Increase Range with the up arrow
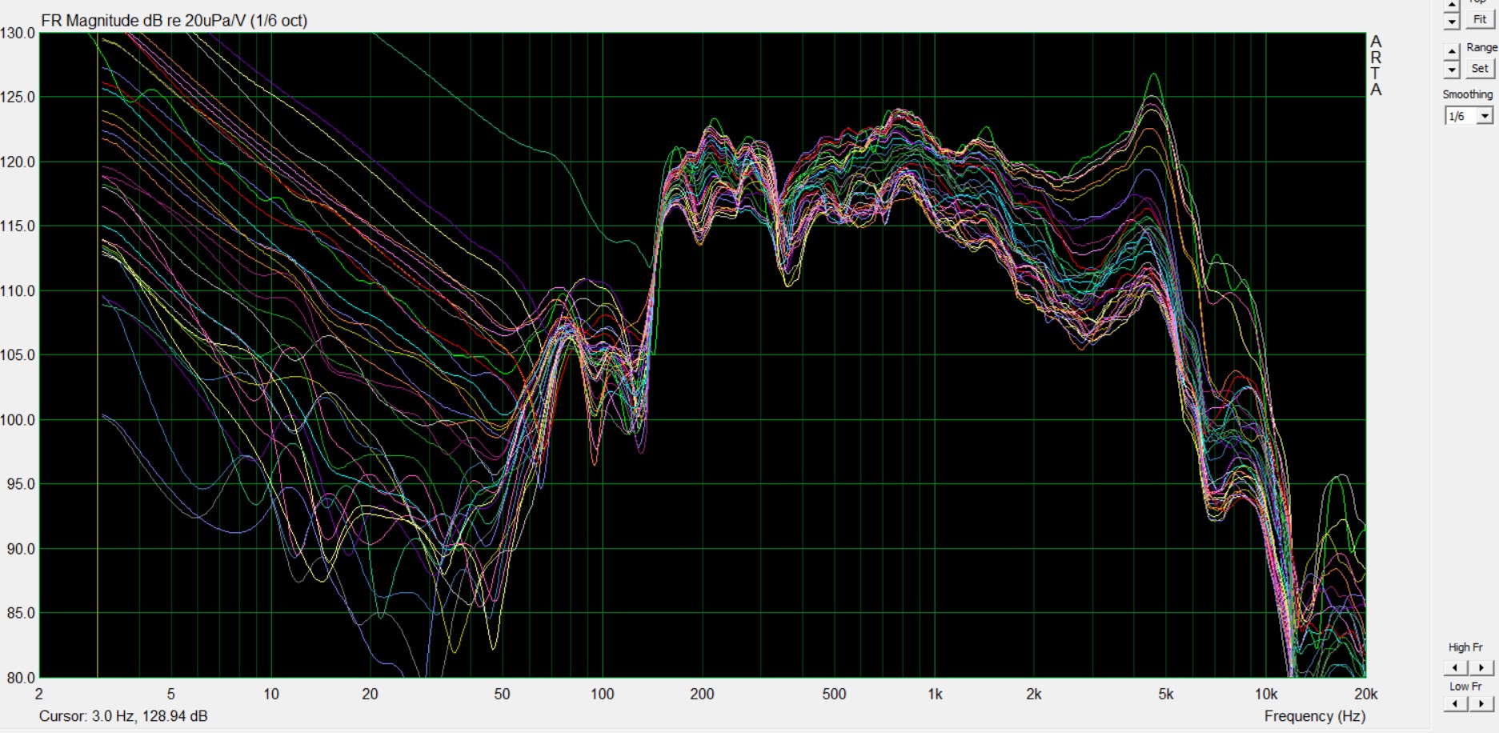The width and height of the screenshot is (1499, 733). [x=1452, y=52]
